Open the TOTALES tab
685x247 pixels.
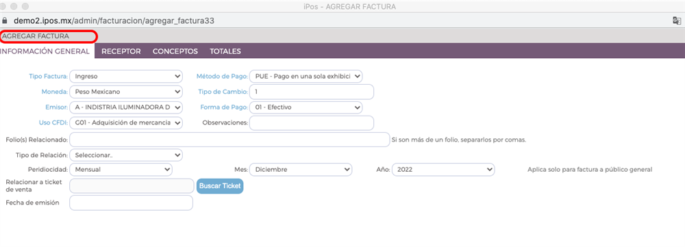click(x=225, y=51)
